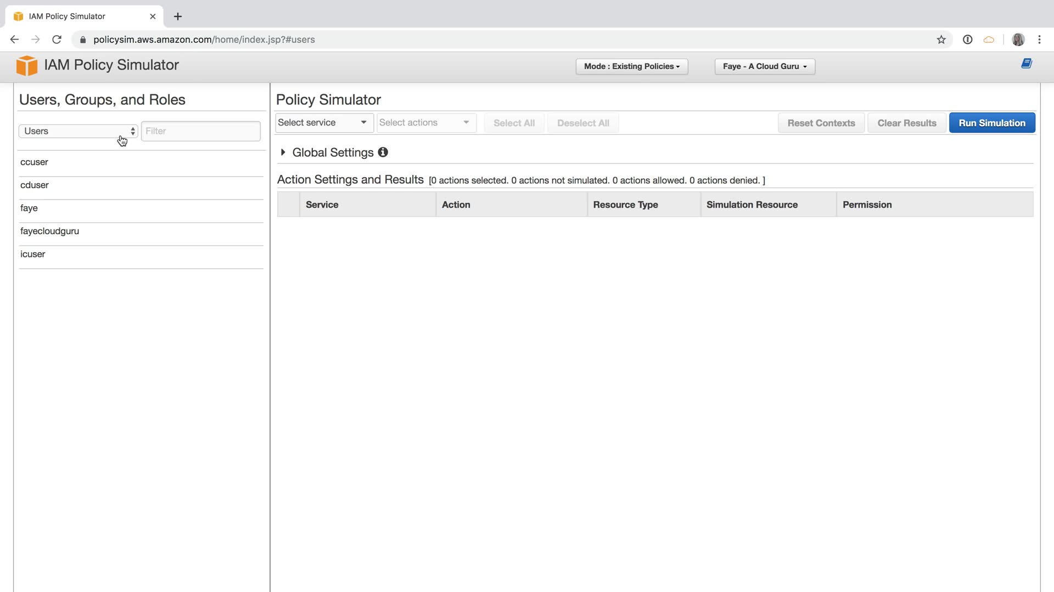Image resolution: width=1054 pixels, height=592 pixels.
Task: Click the Clear Results button
Action: coord(906,123)
